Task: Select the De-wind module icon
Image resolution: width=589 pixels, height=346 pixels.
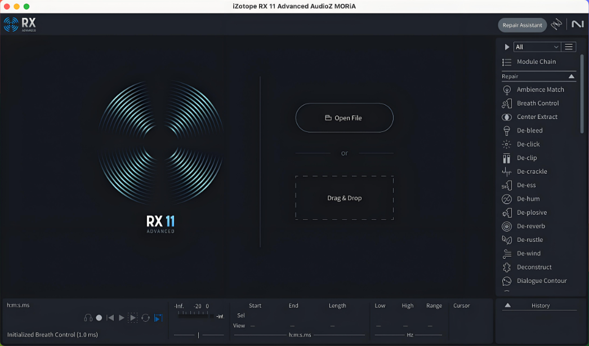Action: (x=507, y=254)
